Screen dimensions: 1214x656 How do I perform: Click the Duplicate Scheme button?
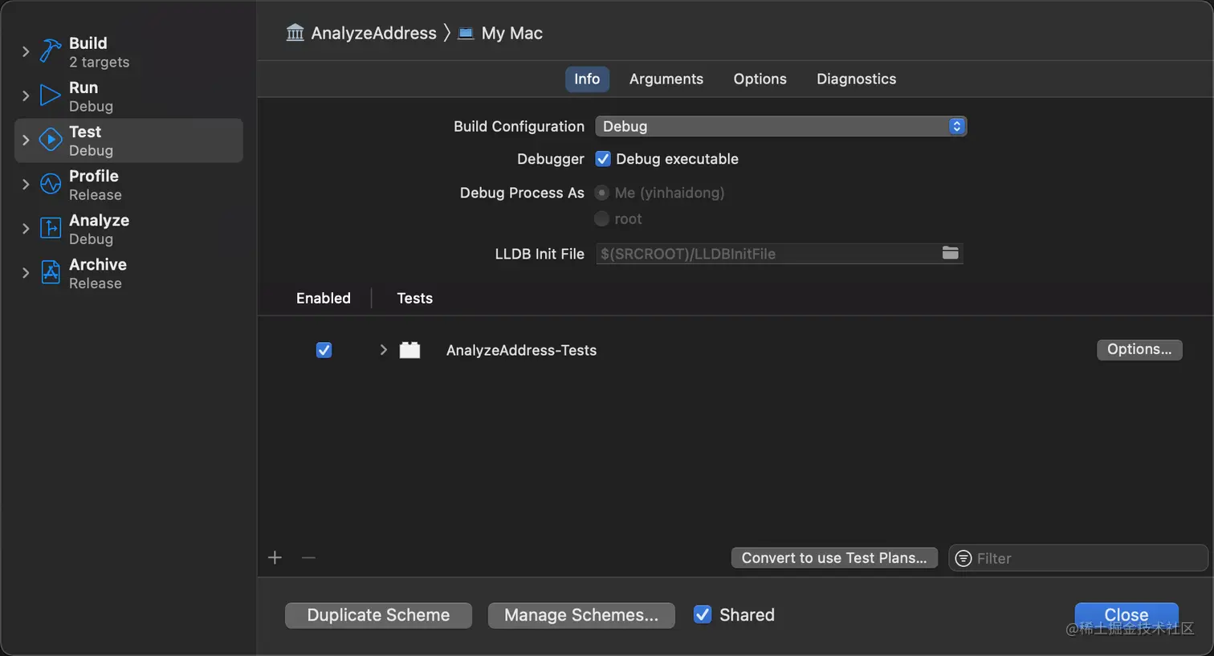click(378, 615)
